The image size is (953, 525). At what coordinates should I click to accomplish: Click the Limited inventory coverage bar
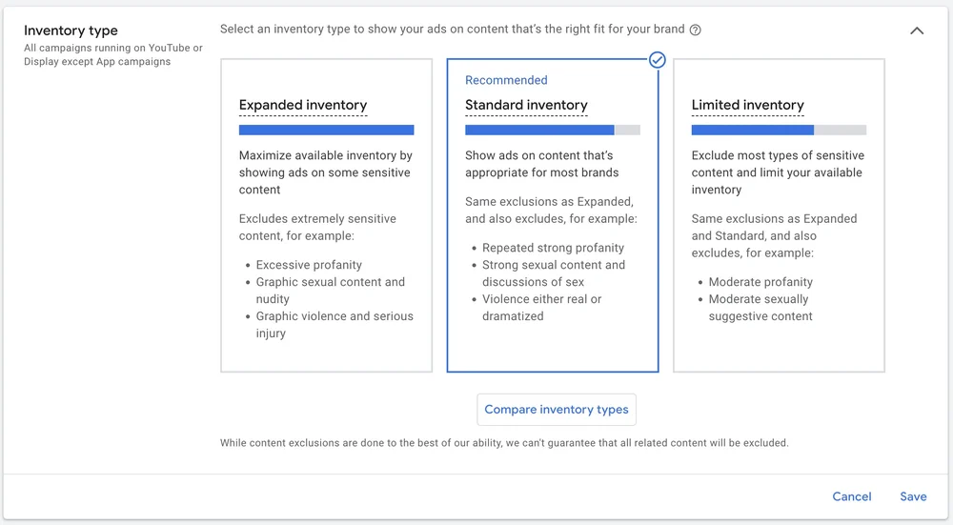tap(779, 131)
